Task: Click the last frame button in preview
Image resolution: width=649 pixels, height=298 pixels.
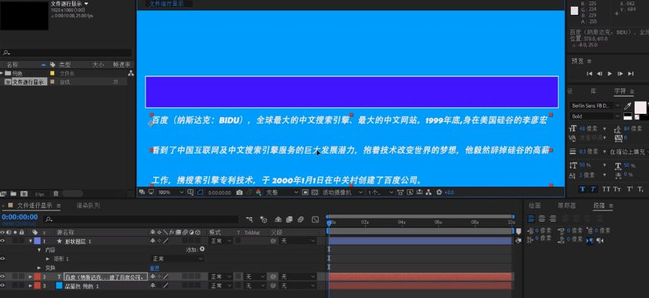Action: [630, 73]
